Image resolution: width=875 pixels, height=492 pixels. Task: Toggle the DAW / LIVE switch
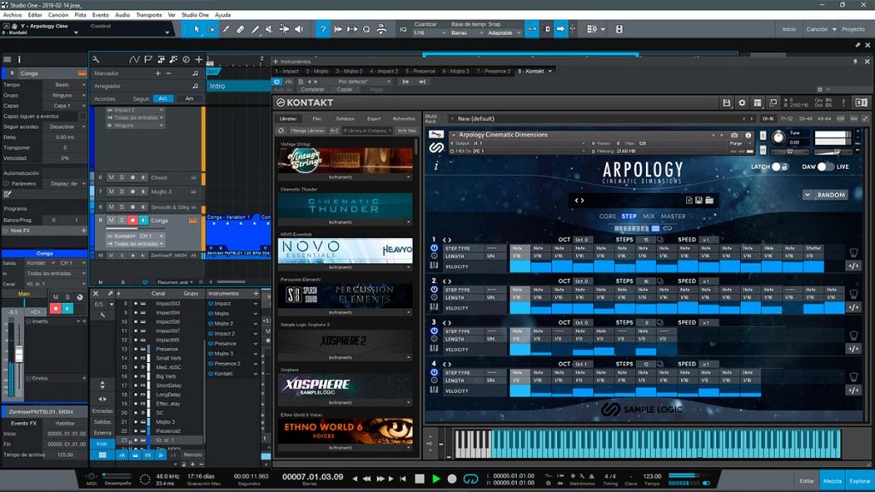(825, 167)
